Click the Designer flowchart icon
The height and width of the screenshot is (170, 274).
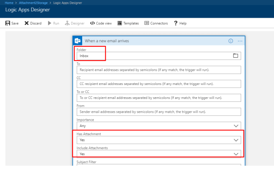point(67,23)
